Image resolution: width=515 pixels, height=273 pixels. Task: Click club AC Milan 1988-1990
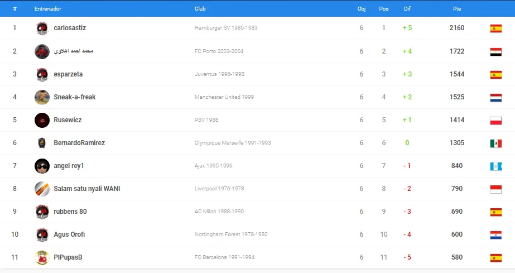point(219,212)
